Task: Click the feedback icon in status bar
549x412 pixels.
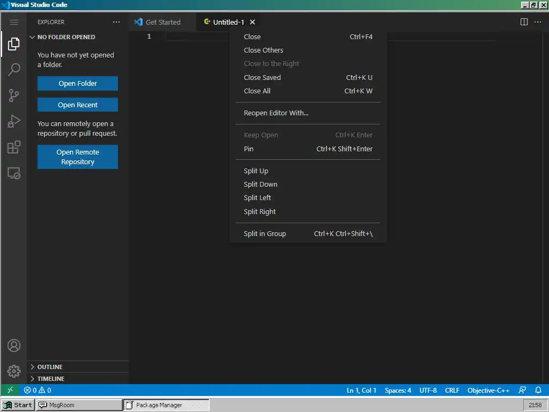Action: pos(522,390)
